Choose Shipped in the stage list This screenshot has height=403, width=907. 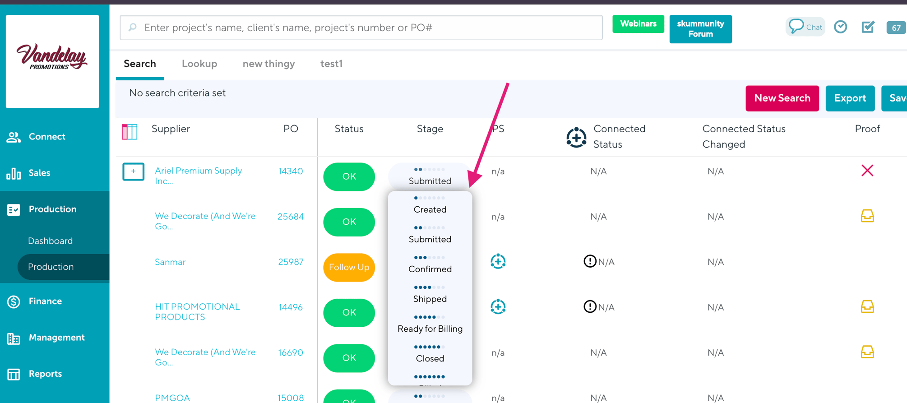pyautogui.click(x=430, y=294)
